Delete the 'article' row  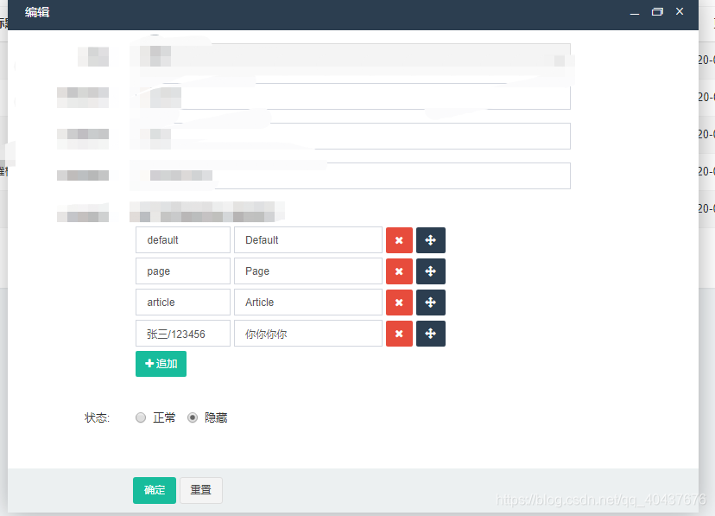[399, 303]
